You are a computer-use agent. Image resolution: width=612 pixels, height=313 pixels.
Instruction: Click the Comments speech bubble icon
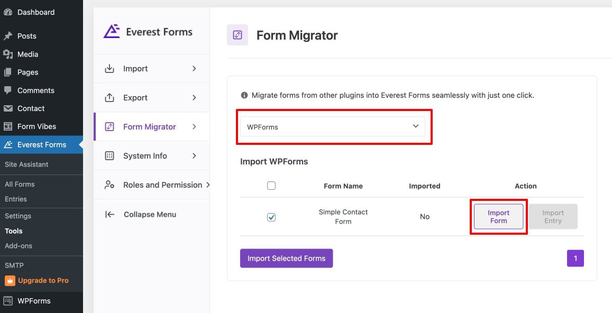8,90
